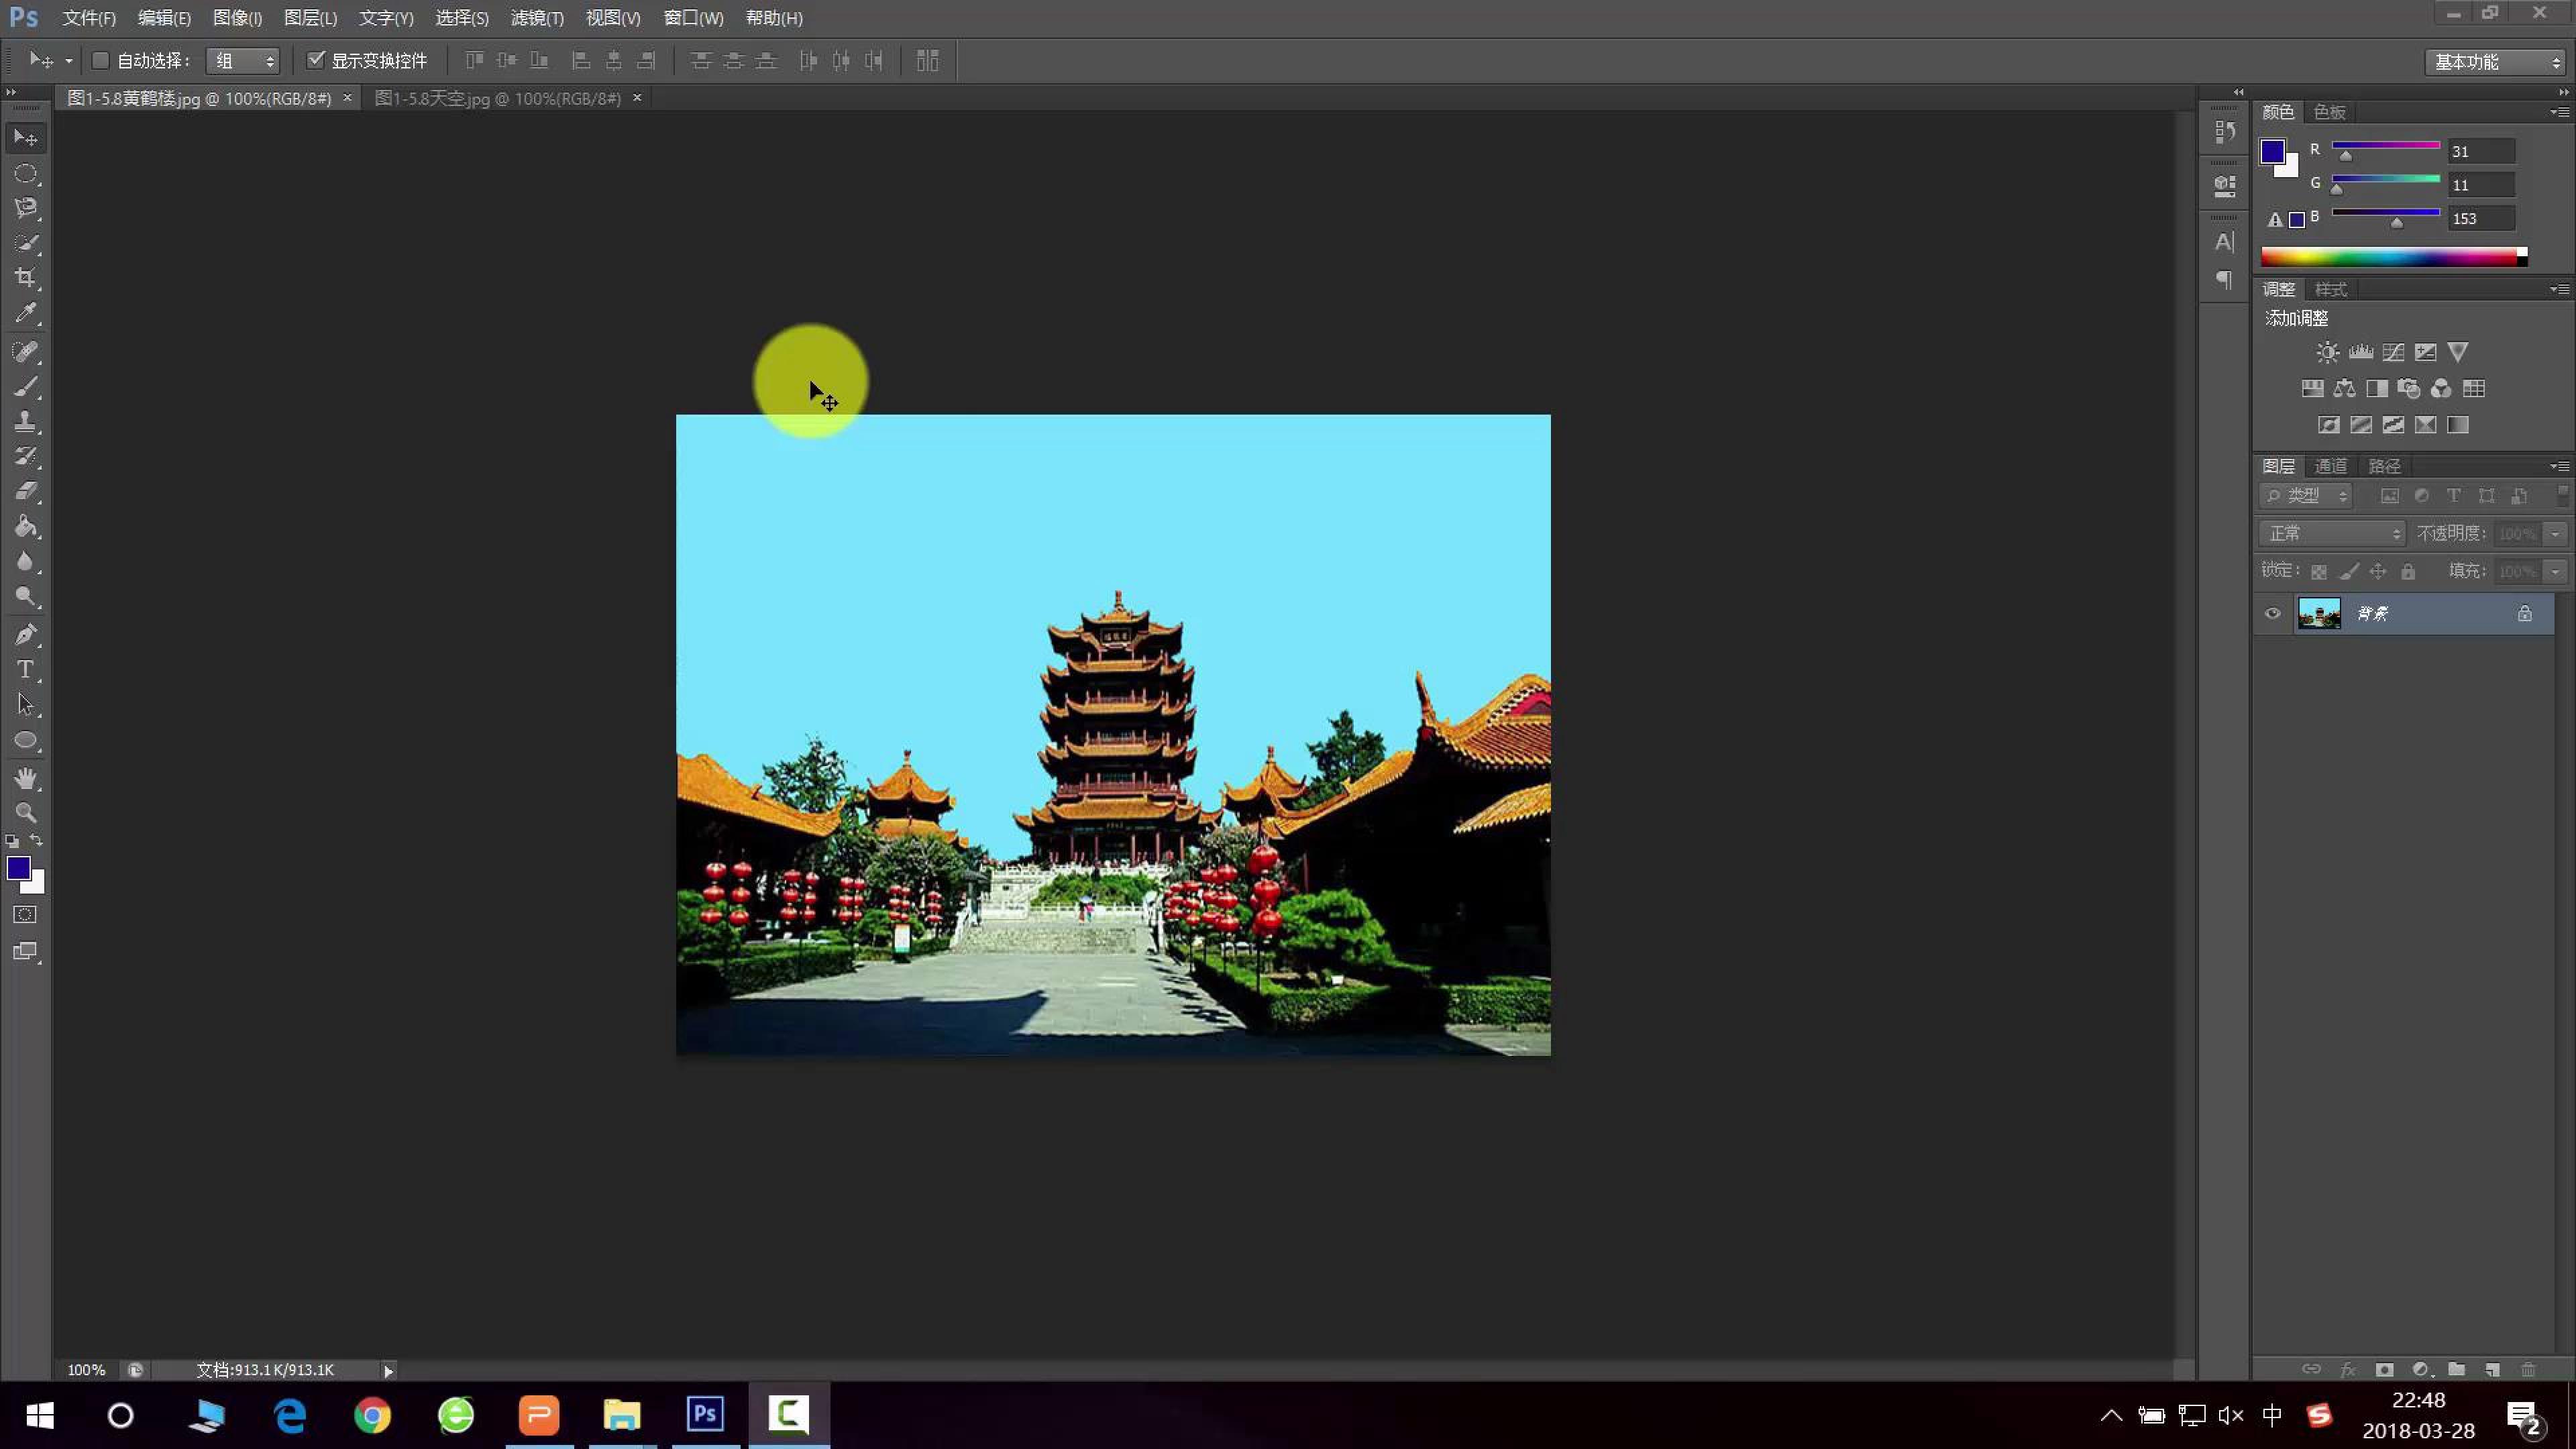The image size is (2576, 1449).
Task: Select the Eyedropper tool
Action: point(26,313)
